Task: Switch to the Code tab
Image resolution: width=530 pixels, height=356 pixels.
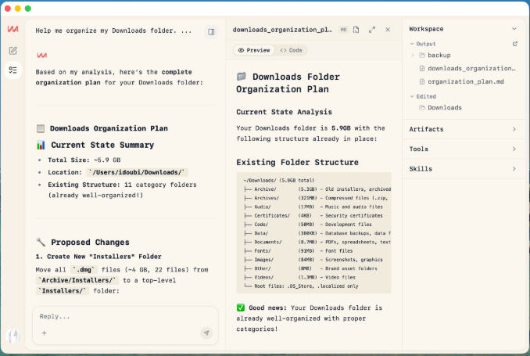Action: coord(291,50)
